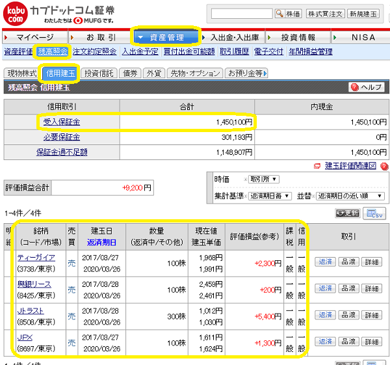The image size is (390, 365).
Task: Switch to 外貨 tab
Action: point(153,74)
